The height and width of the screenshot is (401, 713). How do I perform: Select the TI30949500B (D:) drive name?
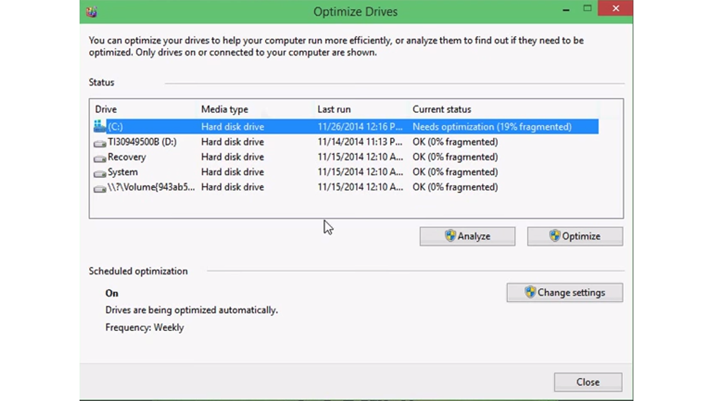coord(142,141)
